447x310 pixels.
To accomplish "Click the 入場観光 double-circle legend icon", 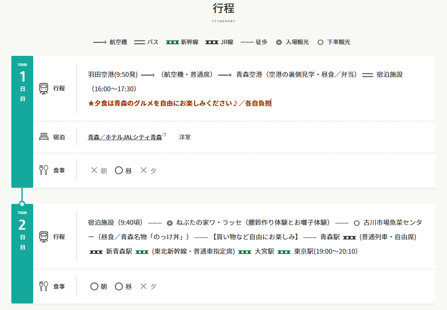I will [x=279, y=42].
